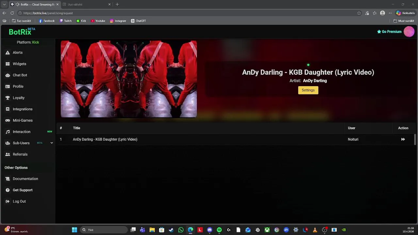Open Xbox app from the taskbar
This screenshot has width=418, height=235.
coord(267,230)
